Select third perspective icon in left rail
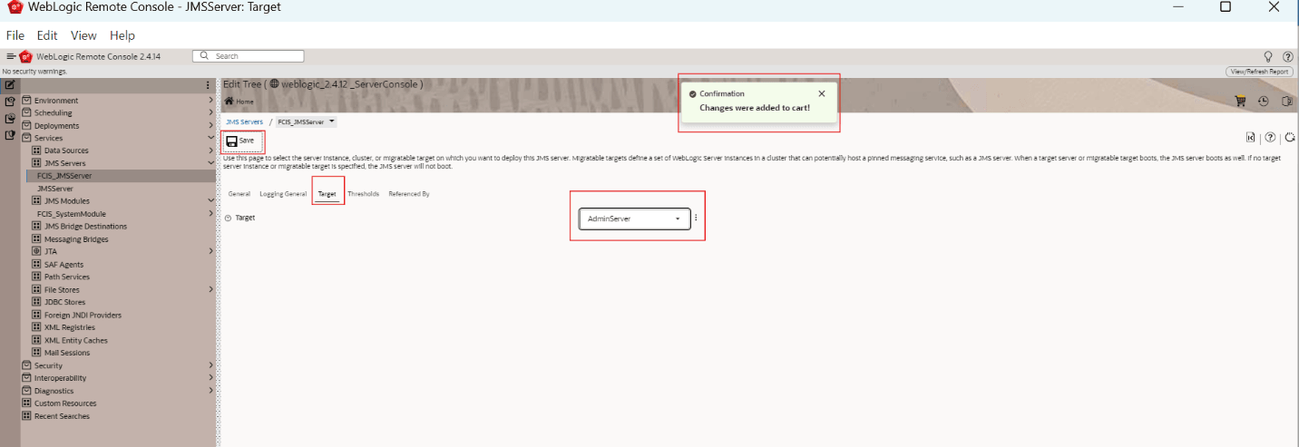Viewport: 1299px width, 447px height. click(x=9, y=118)
